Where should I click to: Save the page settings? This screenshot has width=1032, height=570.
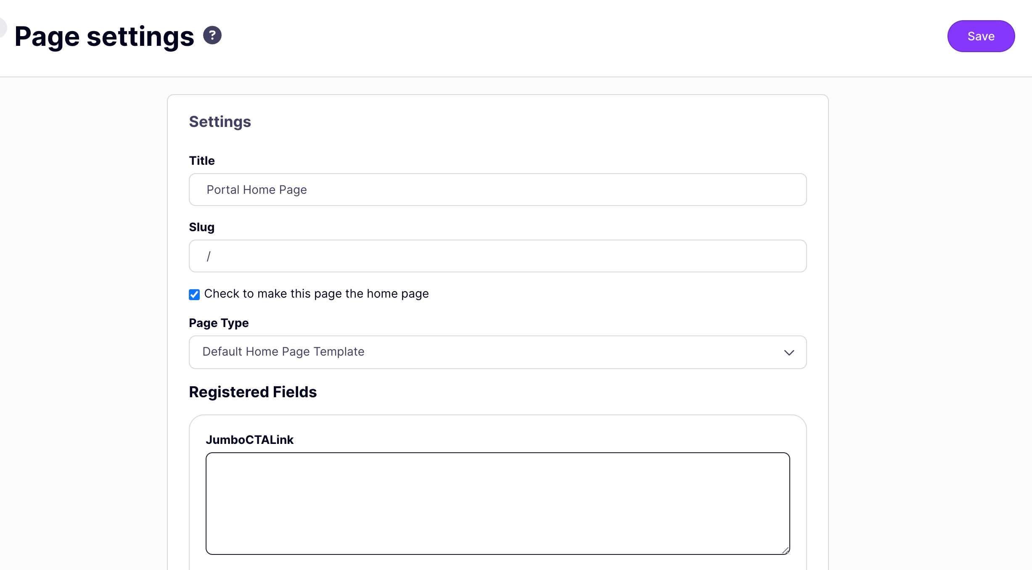pyautogui.click(x=981, y=36)
